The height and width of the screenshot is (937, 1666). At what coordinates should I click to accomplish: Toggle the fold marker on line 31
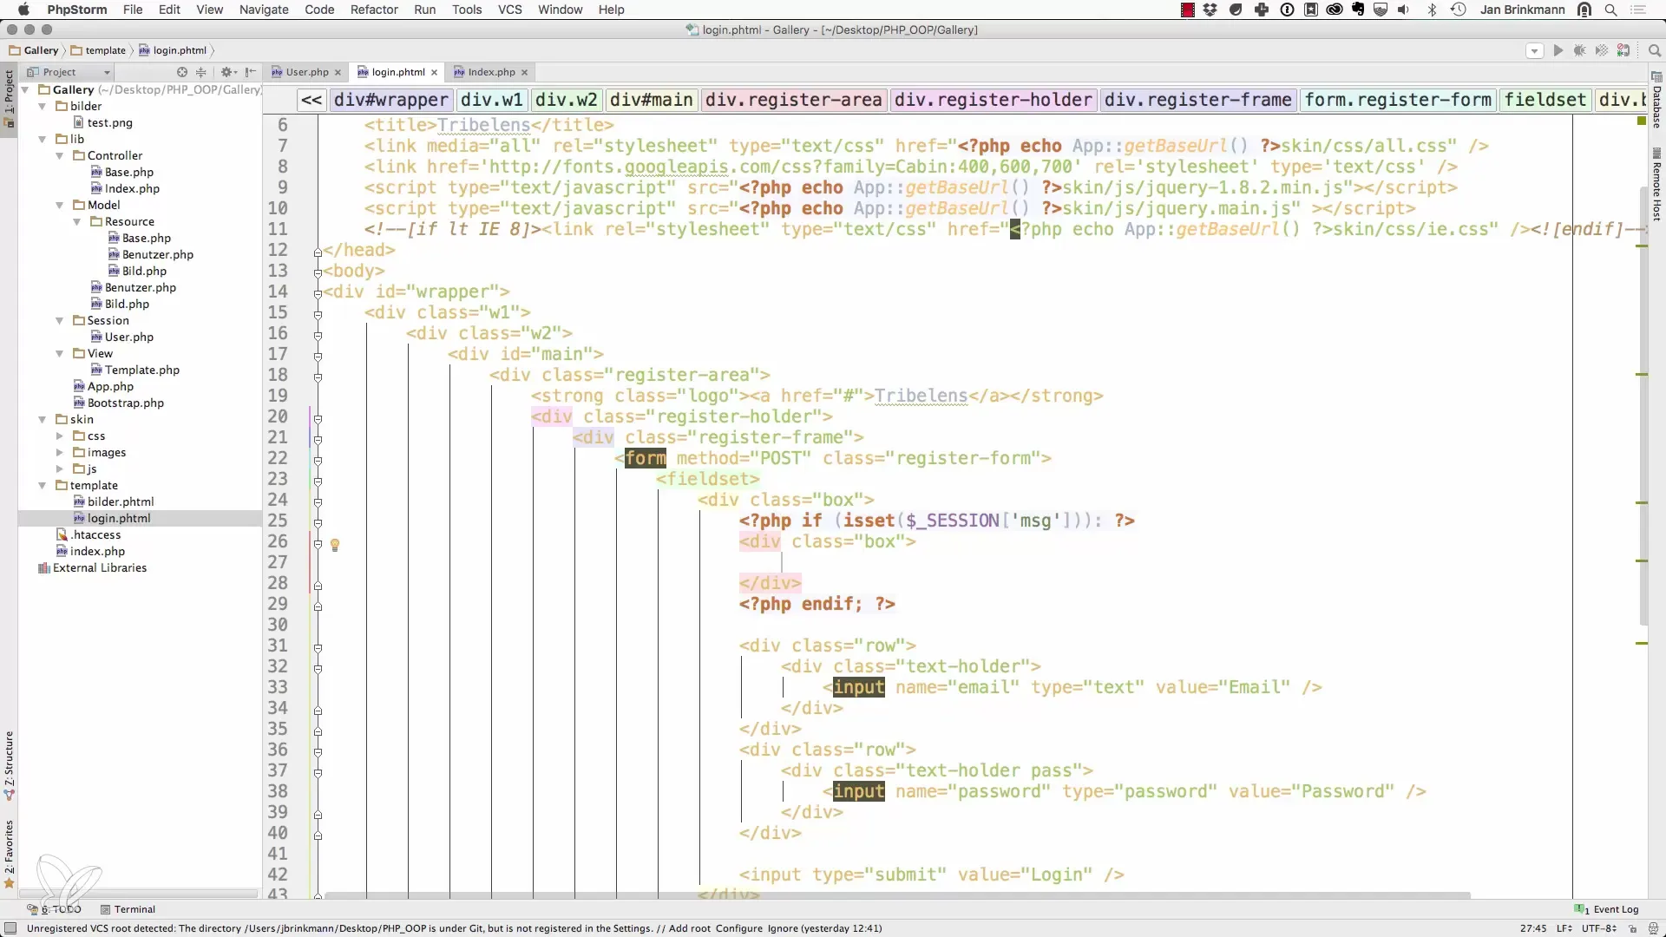pyautogui.click(x=318, y=647)
